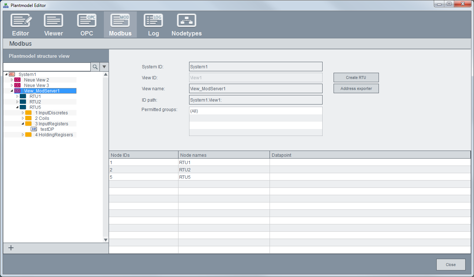Collapse the RTU5 tree node
Viewport: 474px width, 277px height.
click(17, 107)
